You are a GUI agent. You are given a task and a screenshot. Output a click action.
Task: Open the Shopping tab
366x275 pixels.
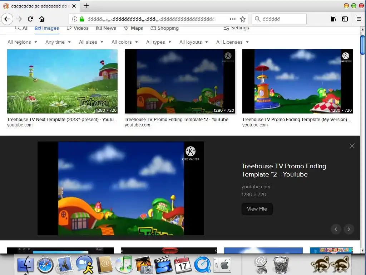coord(164,28)
